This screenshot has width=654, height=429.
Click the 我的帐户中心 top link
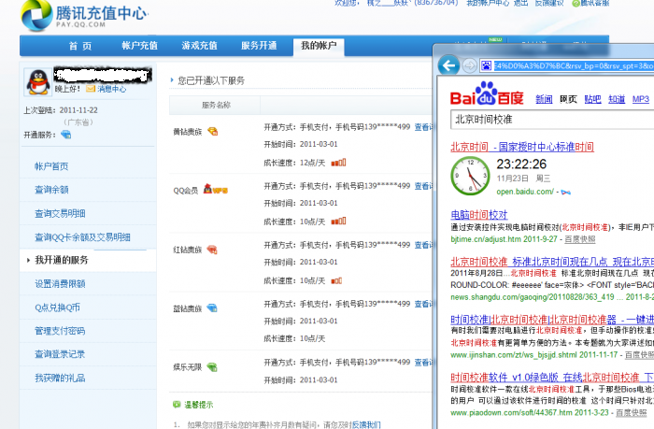(x=488, y=3)
